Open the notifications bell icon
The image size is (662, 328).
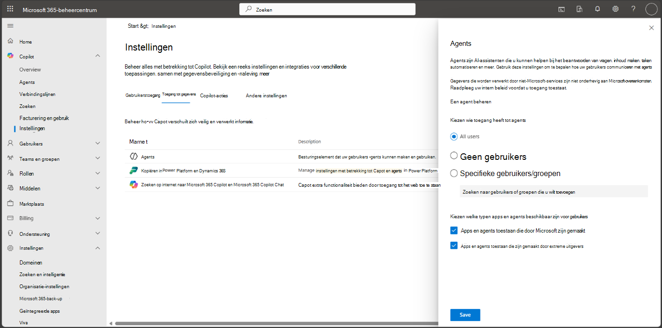[x=597, y=9]
